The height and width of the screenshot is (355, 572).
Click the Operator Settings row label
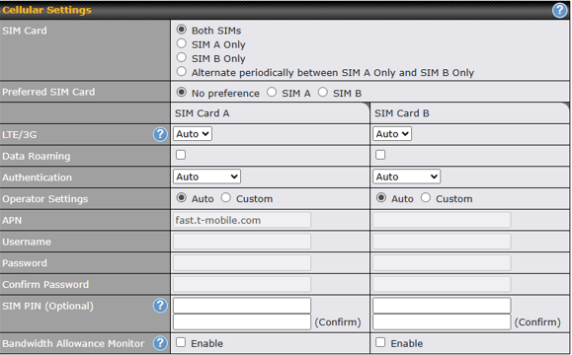45,199
